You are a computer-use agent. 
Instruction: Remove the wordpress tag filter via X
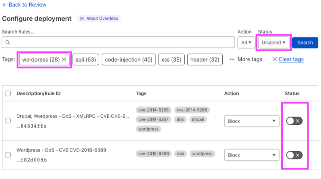point(64,60)
